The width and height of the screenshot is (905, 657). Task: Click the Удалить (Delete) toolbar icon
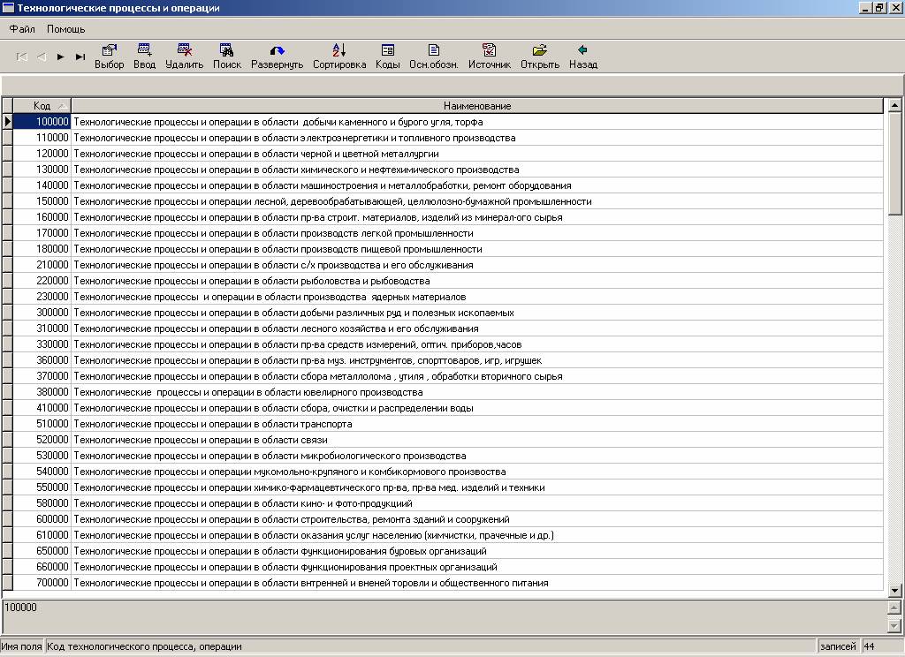click(184, 51)
